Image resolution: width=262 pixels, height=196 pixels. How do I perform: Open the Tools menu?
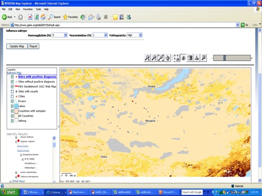pos(38,9)
